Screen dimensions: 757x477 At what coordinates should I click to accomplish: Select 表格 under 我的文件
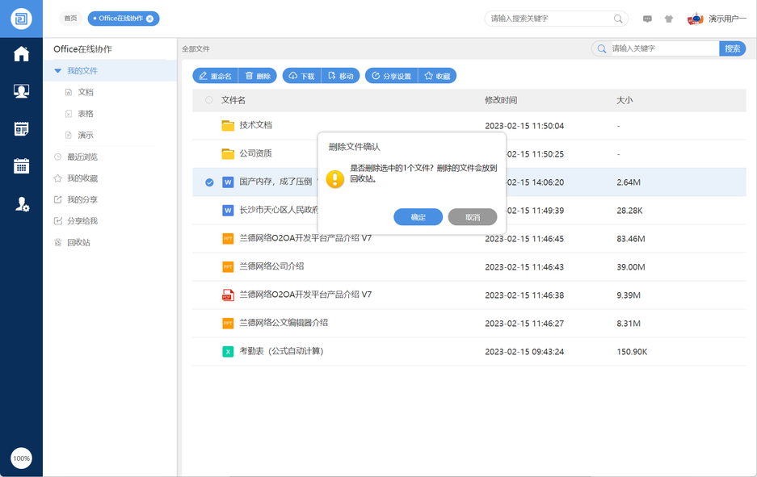pyautogui.click(x=86, y=114)
